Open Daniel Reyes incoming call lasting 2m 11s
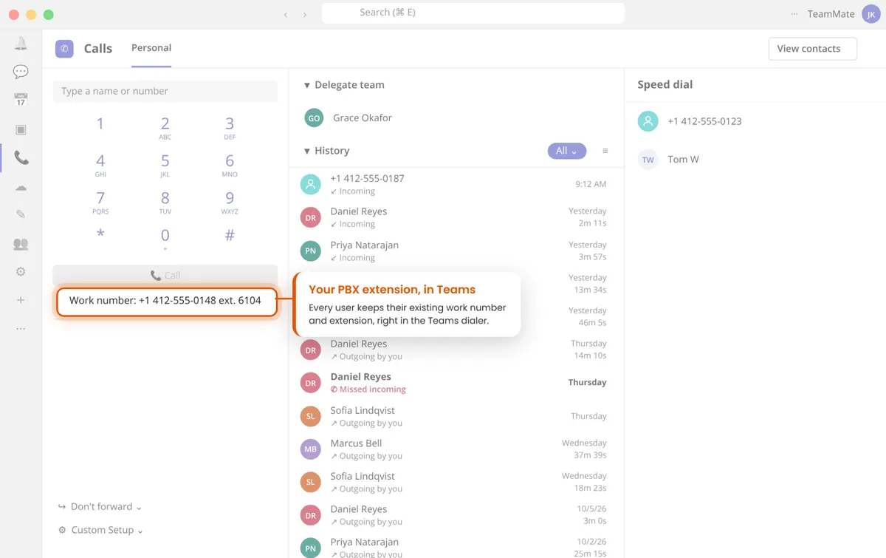The width and height of the screenshot is (886, 558). point(456,217)
